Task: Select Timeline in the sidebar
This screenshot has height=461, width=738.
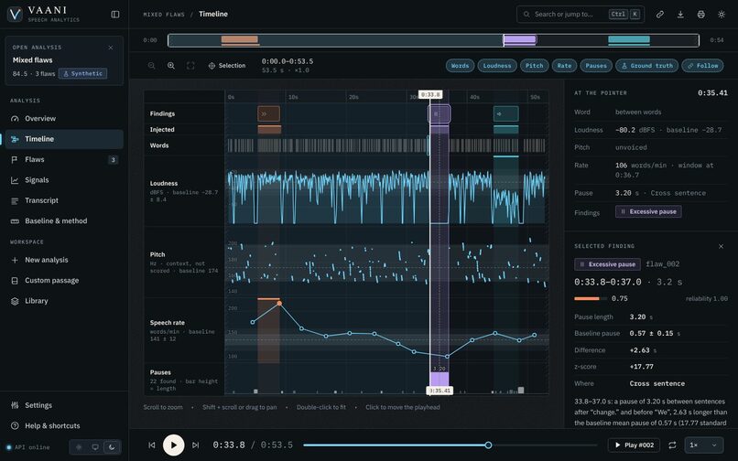Action: point(64,139)
